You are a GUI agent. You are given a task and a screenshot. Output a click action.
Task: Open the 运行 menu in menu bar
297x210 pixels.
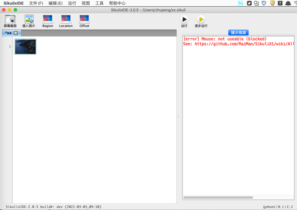(72, 3)
